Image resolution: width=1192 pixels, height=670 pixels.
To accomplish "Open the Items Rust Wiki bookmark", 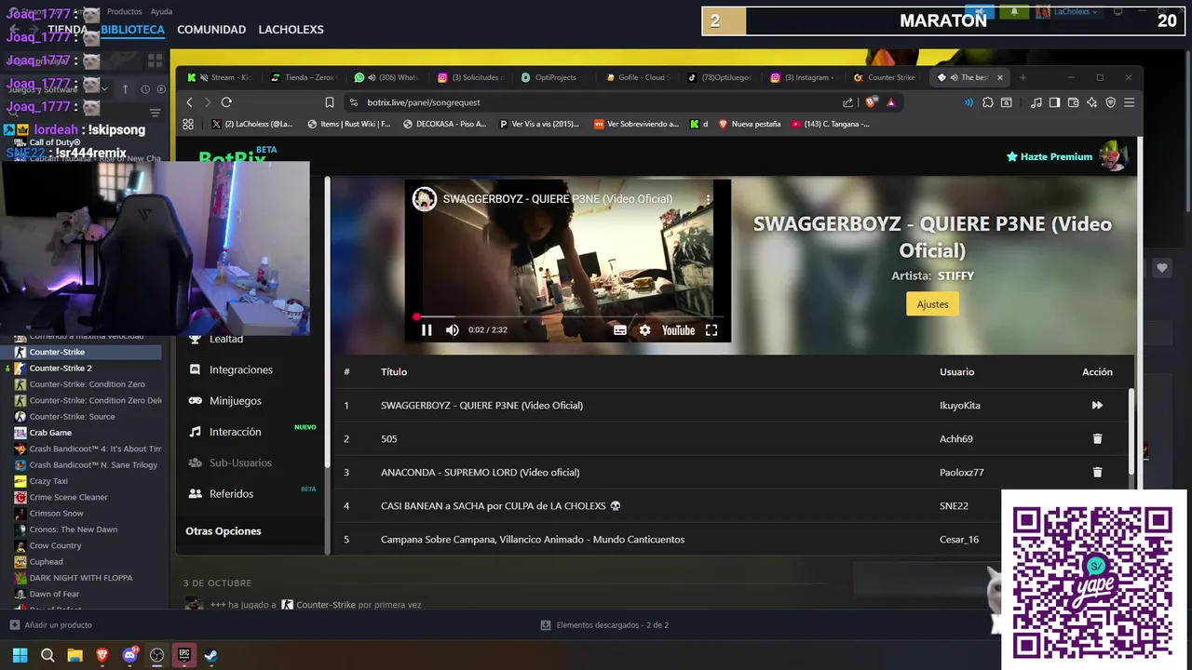I will point(349,124).
